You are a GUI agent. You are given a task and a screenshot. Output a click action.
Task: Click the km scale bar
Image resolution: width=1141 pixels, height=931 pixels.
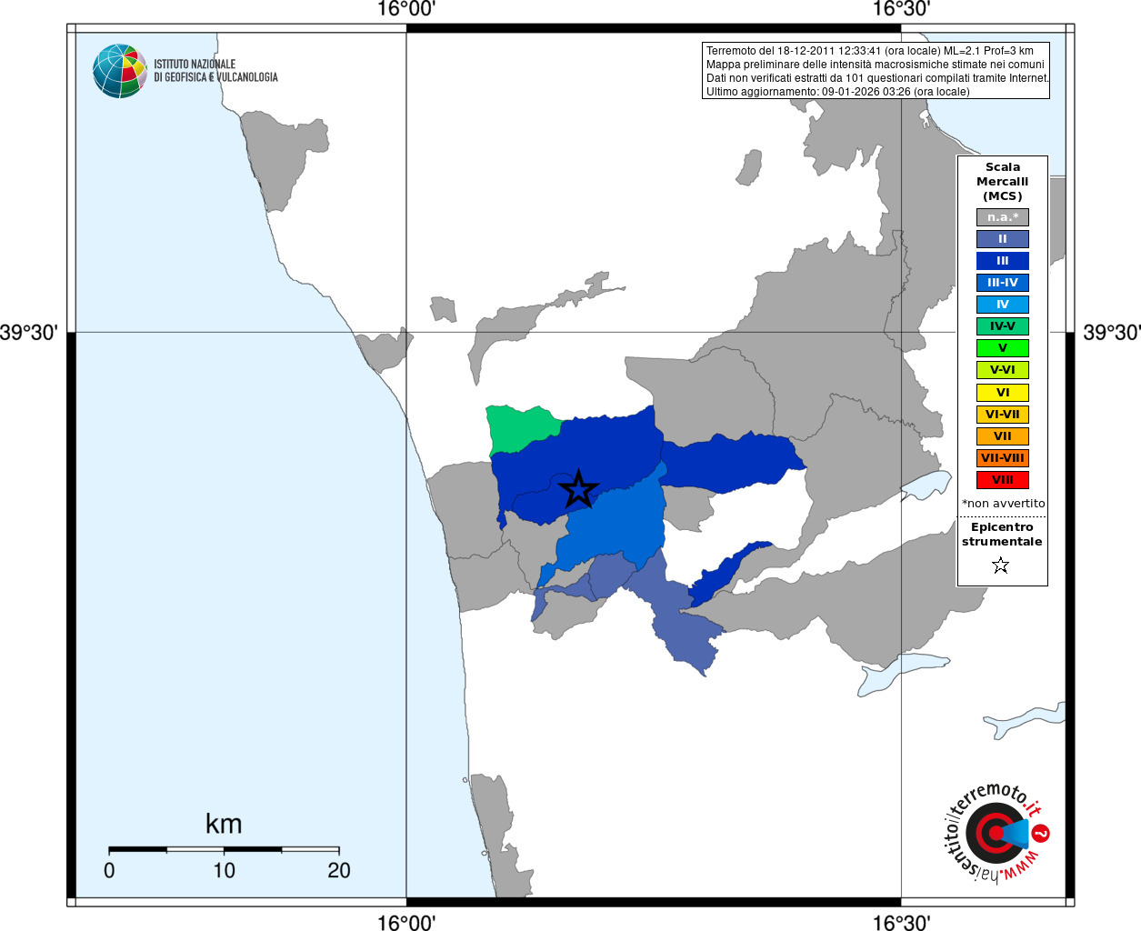pyautogui.click(x=224, y=849)
